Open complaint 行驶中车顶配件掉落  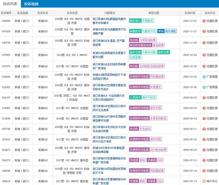click(109, 119)
